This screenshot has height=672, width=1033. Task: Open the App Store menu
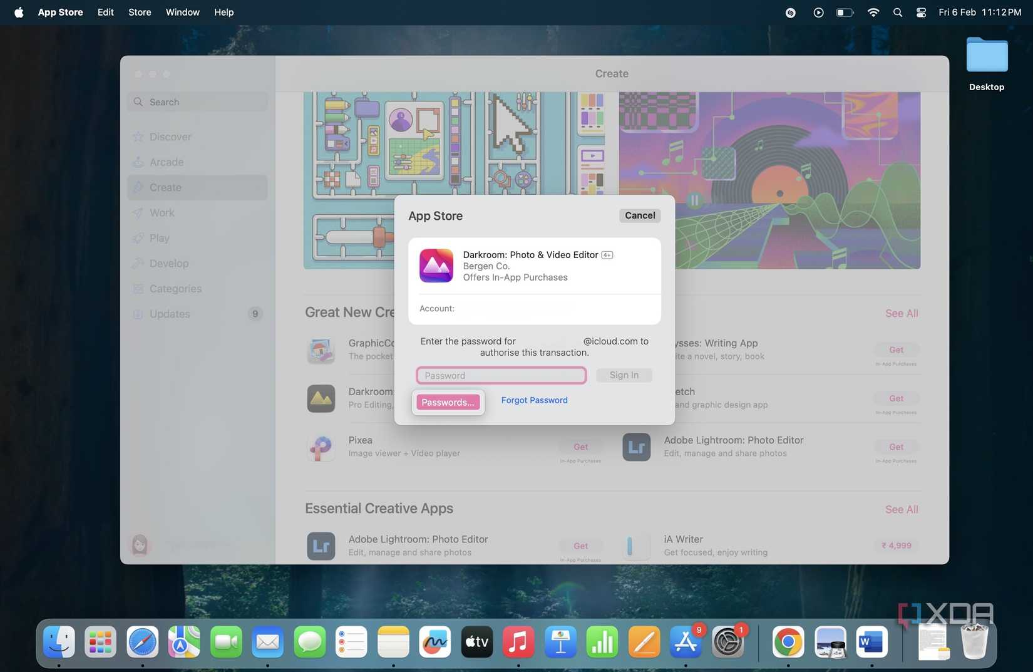point(60,12)
